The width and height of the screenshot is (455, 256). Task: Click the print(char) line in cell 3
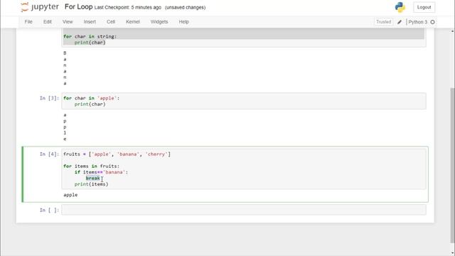coord(90,105)
